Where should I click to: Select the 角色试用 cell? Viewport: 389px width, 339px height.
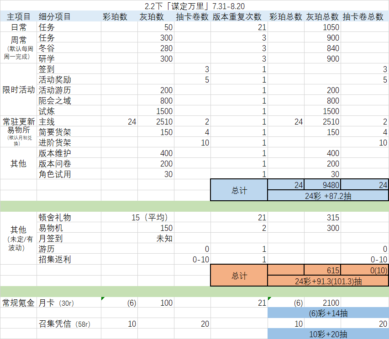(69, 173)
